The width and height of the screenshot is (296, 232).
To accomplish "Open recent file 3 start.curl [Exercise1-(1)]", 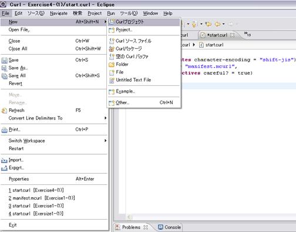I will (54, 206).
